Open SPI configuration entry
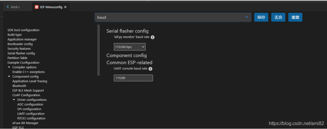The image size is (327, 129). (x=29, y=109)
